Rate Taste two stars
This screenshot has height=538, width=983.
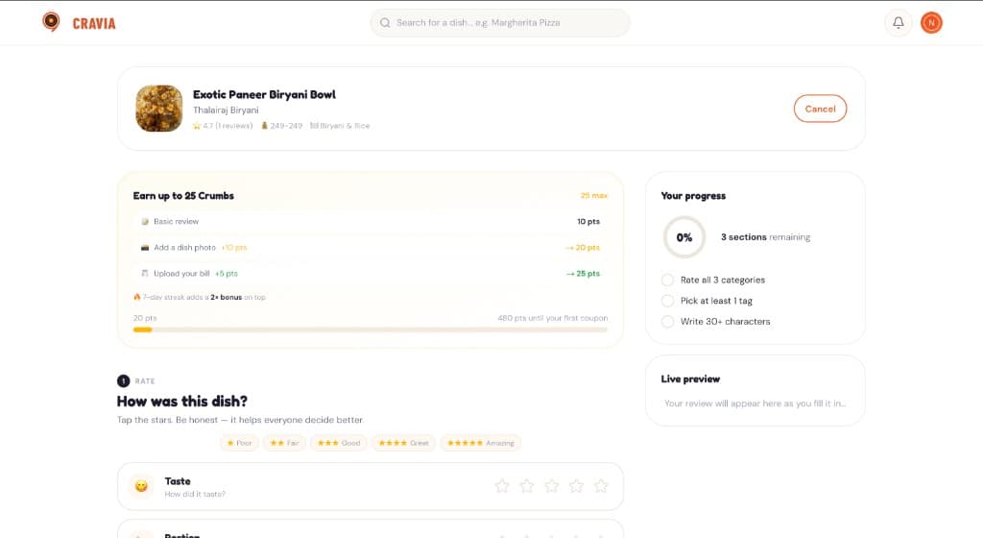[x=527, y=486]
